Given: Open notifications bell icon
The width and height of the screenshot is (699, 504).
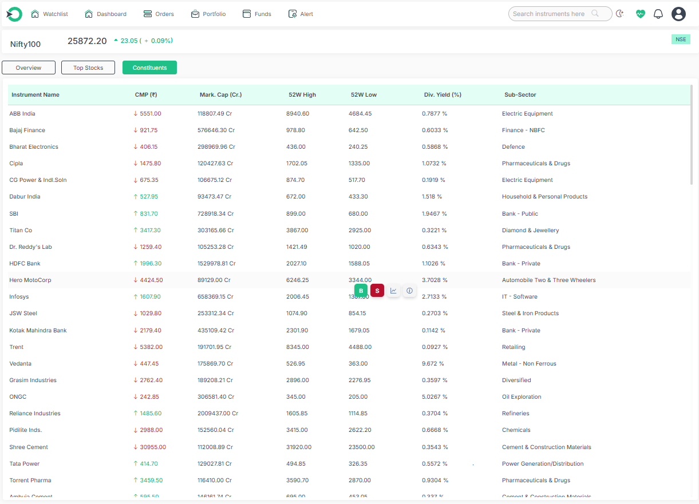Looking at the screenshot, I should pos(658,14).
